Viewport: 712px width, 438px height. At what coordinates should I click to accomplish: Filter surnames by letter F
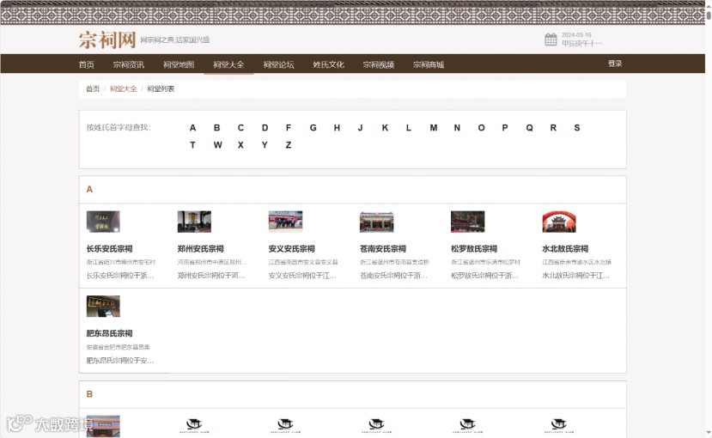289,128
